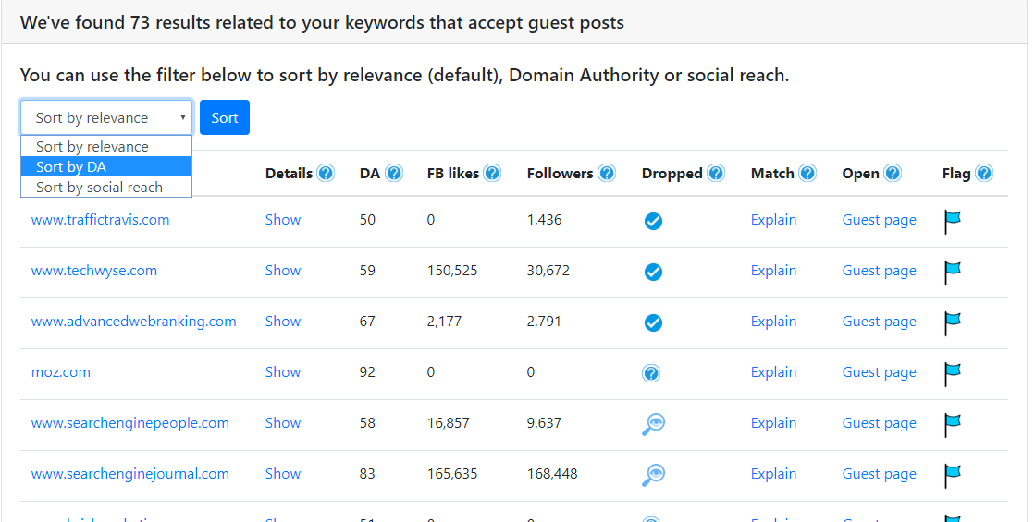Screen dimensions: 1035x522
Task: Explain match for www.traffictravis.com
Action: pyautogui.click(x=773, y=220)
